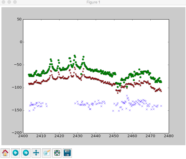Go back to the previous view

pyautogui.click(x=16, y=153)
